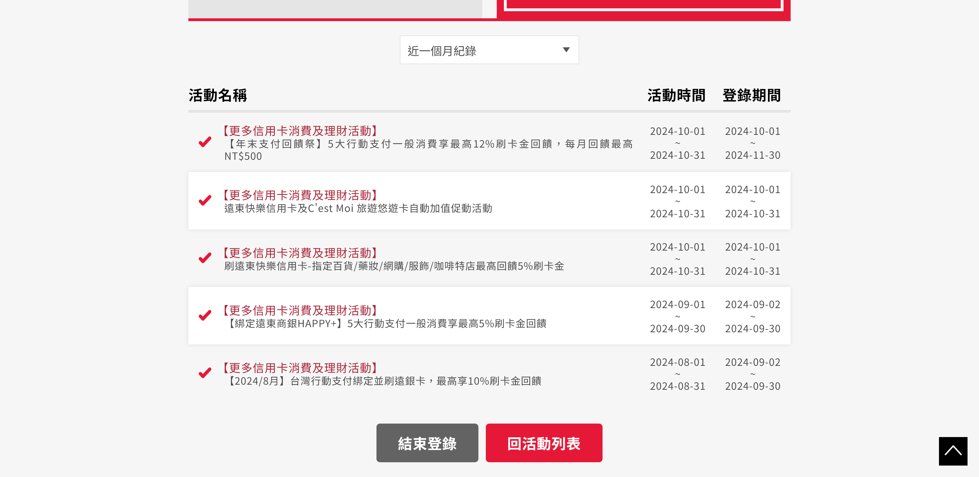Open the 近一個月紀錄 period dropdown

click(489, 50)
